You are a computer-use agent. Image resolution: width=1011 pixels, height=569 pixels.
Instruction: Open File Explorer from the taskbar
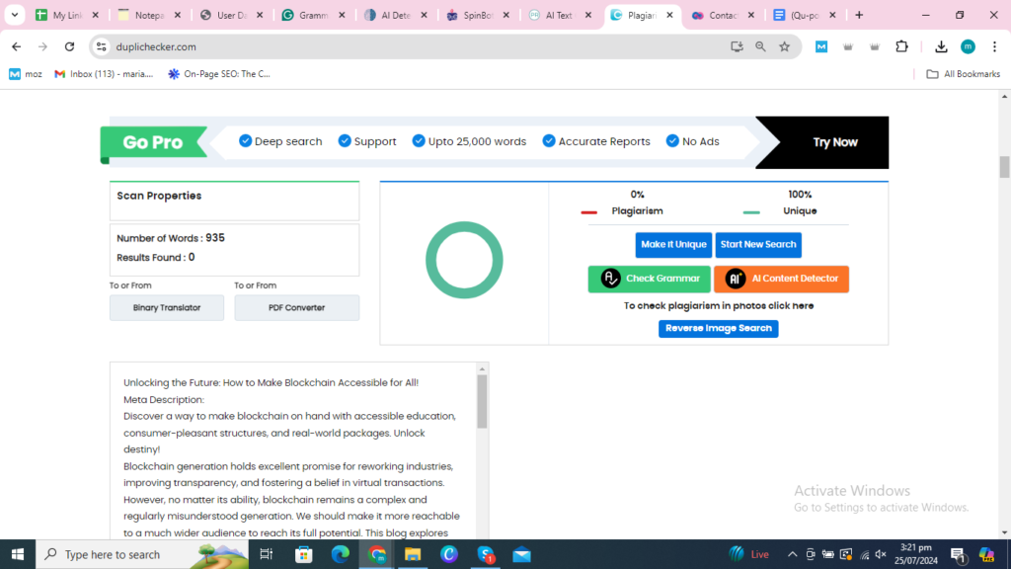pos(412,554)
